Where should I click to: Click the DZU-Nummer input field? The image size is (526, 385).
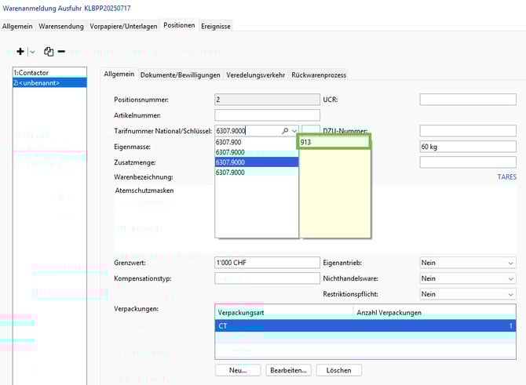[x=468, y=131]
